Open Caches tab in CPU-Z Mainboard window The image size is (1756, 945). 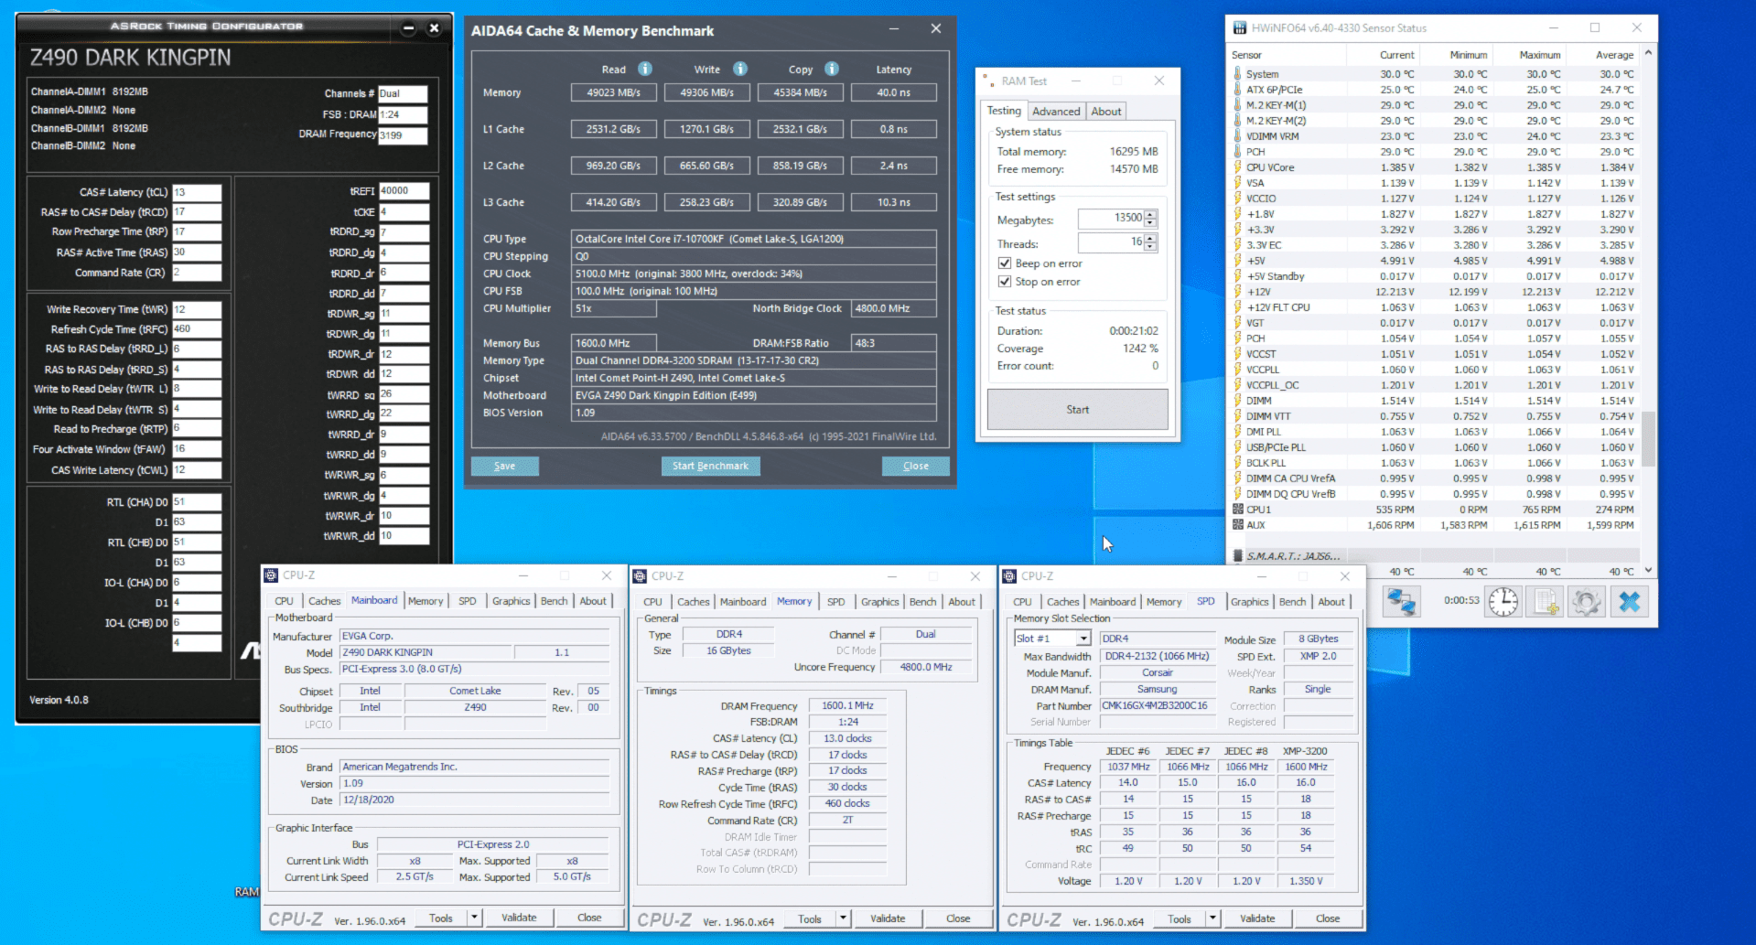point(324,601)
